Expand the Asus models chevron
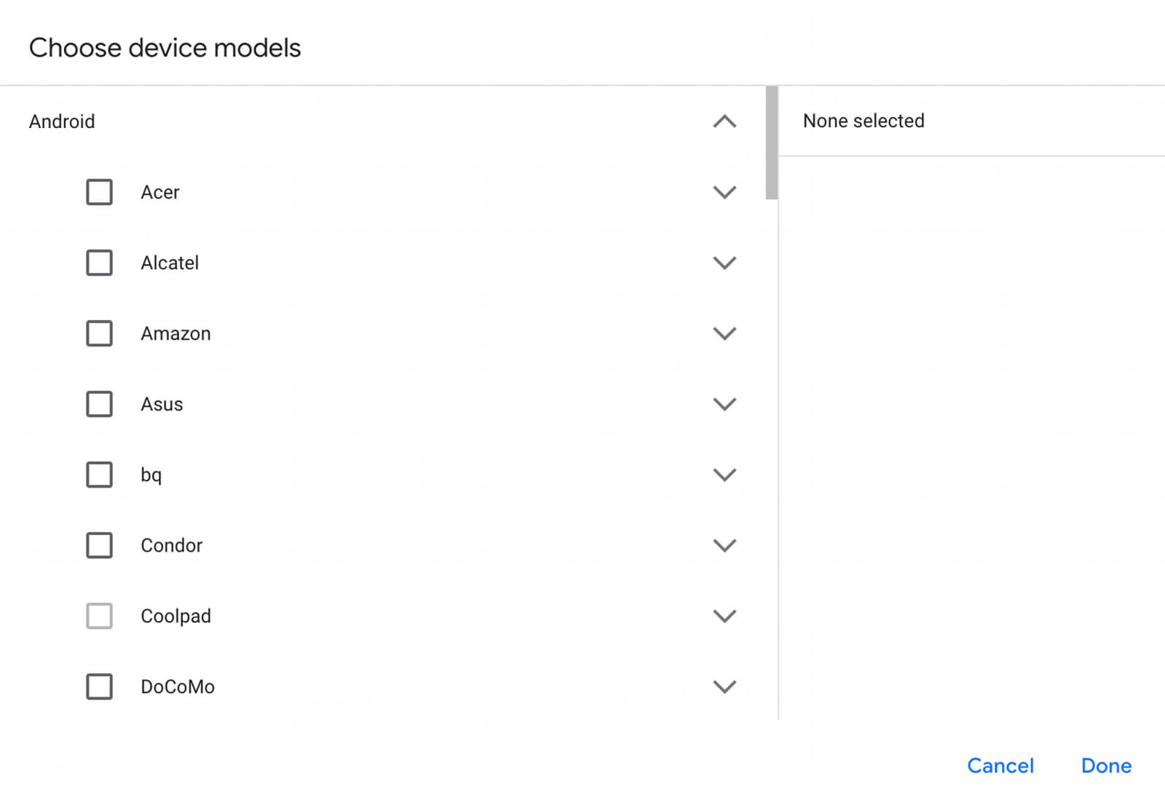The width and height of the screenshot is (1165, 797). click(724, 404)
